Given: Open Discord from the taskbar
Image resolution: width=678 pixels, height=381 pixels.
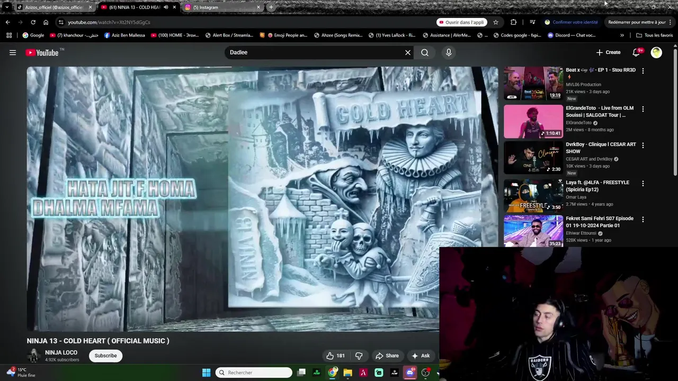Looking at the screenshot, I should click(409, 373).
